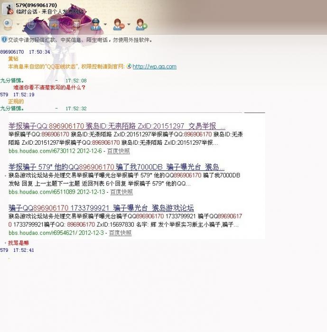Click the URL bbs.houdao.com/r6954621/
327x332 pixels.
(x=43, y=233)
